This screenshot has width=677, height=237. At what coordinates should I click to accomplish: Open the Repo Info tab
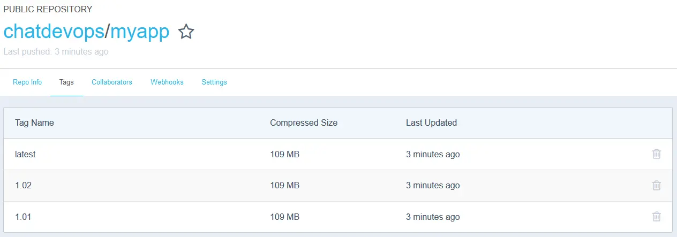pos(27,82)
